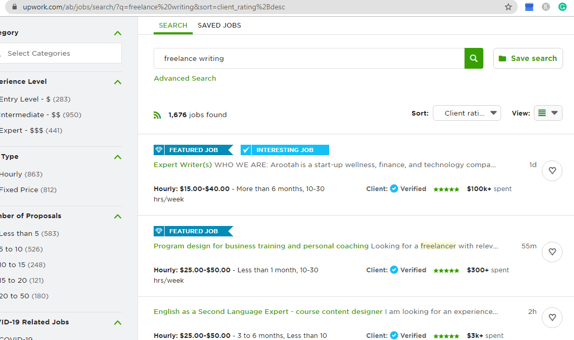Click the 55m posted time text
Viewport: 574px width, 340px height.
tap(529, 246)
